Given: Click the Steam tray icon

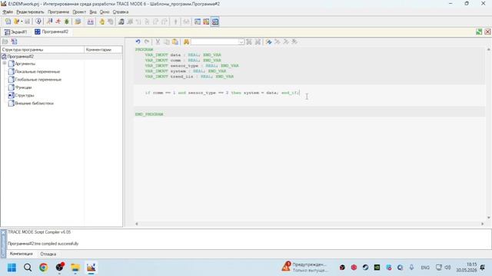Looking at the screenshot, I should tap(365, 268).
